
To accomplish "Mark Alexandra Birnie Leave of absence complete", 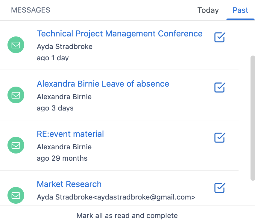I will click(x=220, y=88).
